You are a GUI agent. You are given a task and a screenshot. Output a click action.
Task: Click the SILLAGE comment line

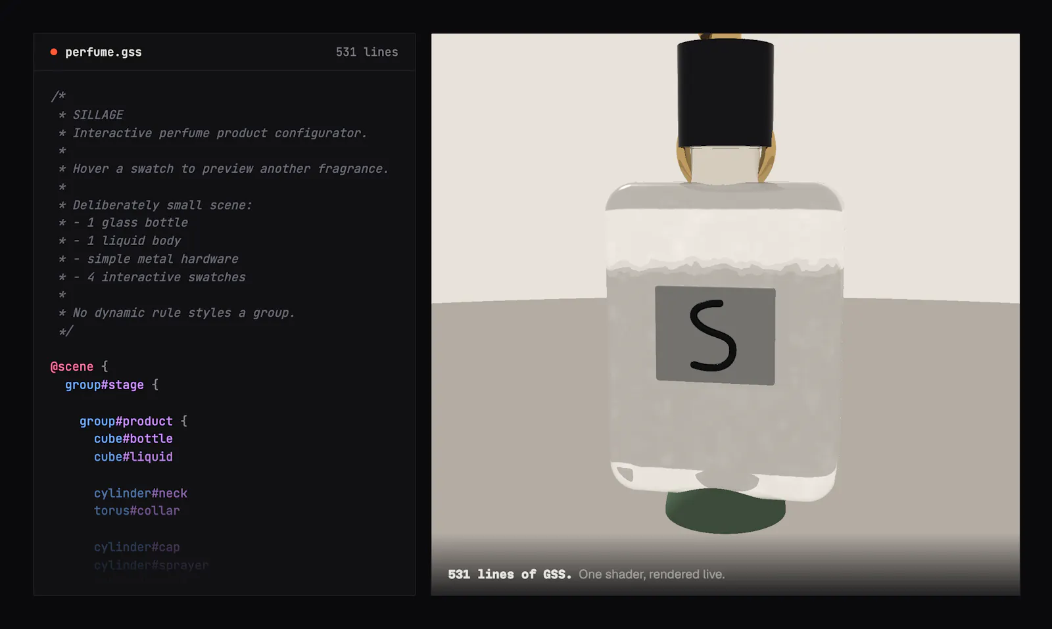pos(98,114)
